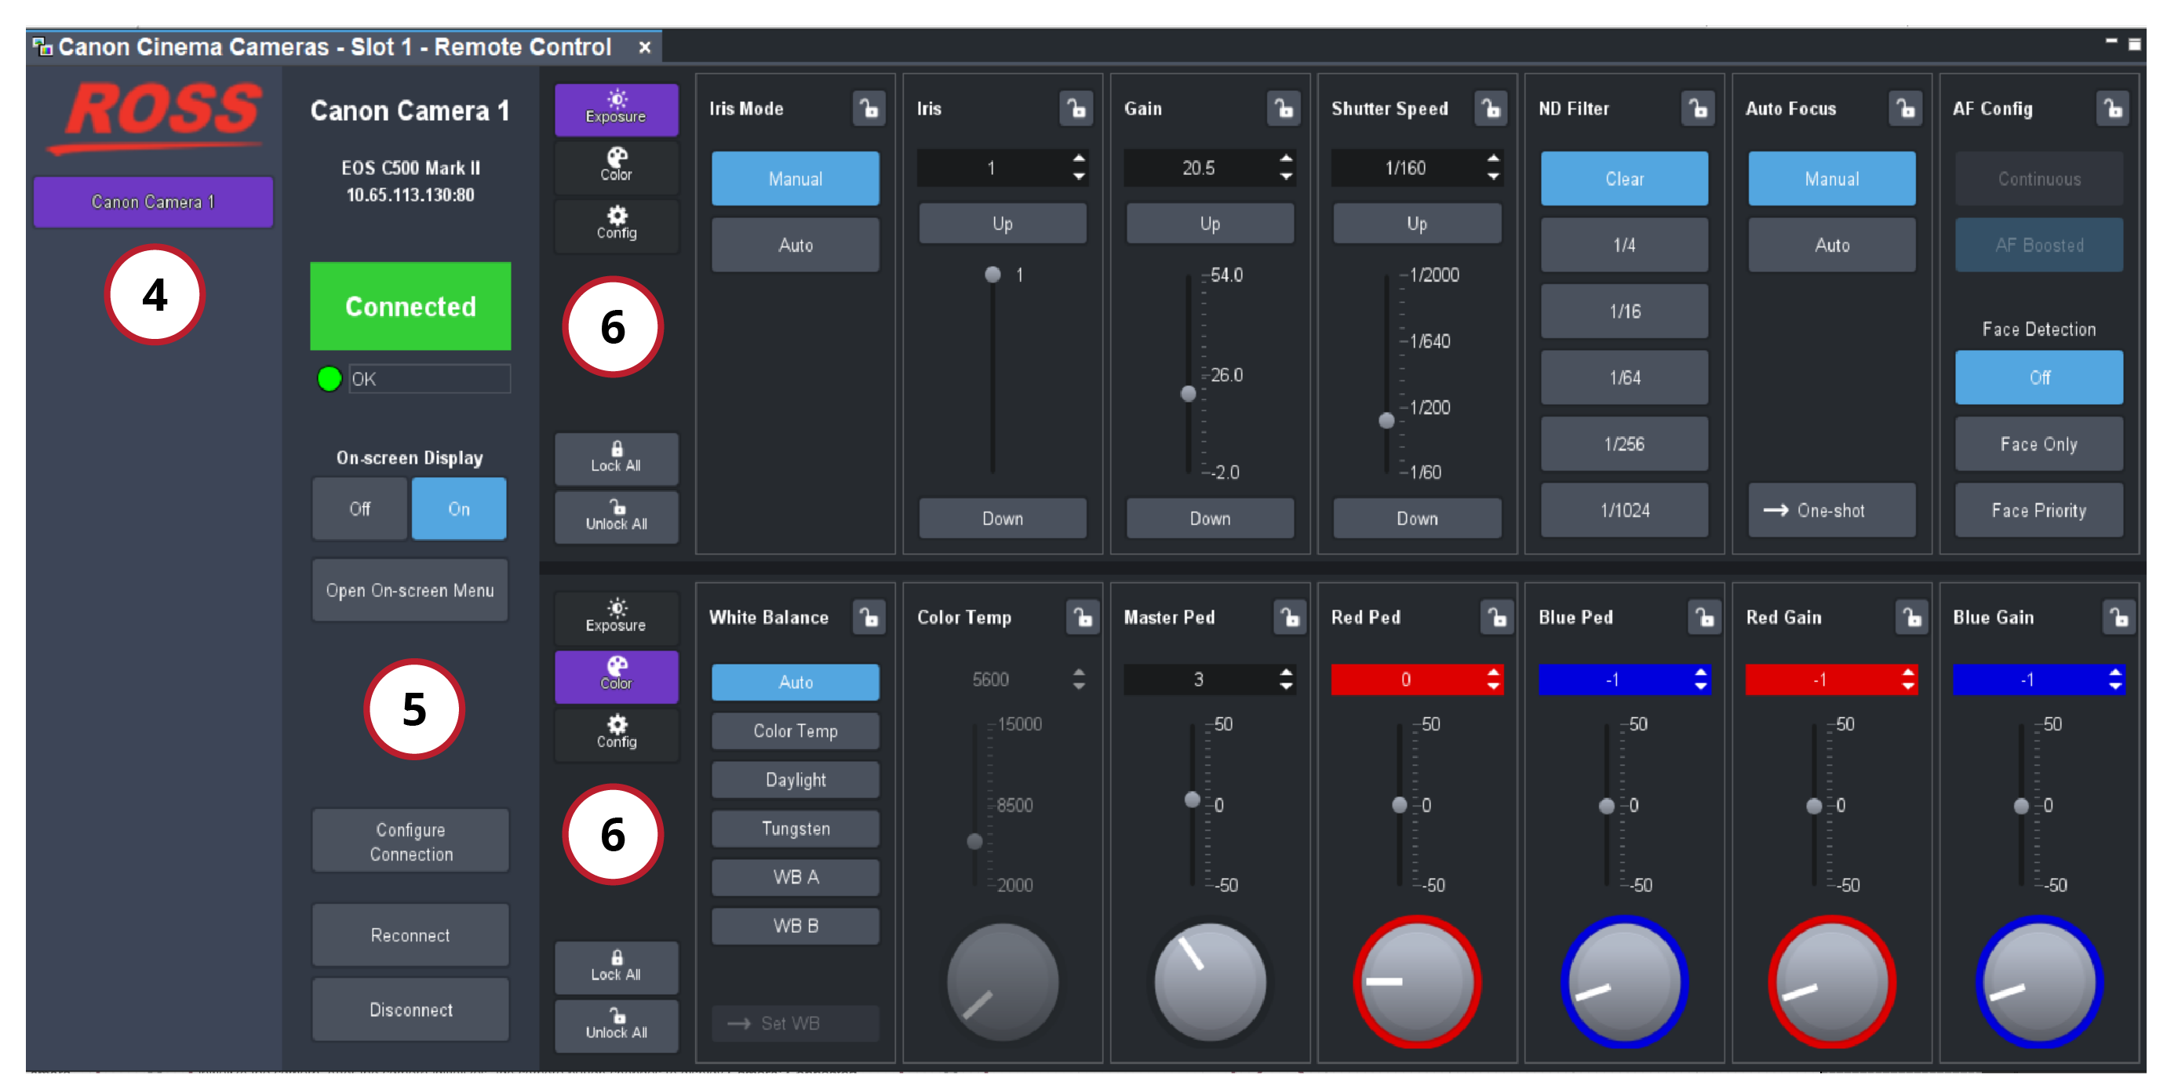Viewport: 2178px width, 1089px height.
Task: Click Open On-screen Menu button
Action: [x=410, y=590]
